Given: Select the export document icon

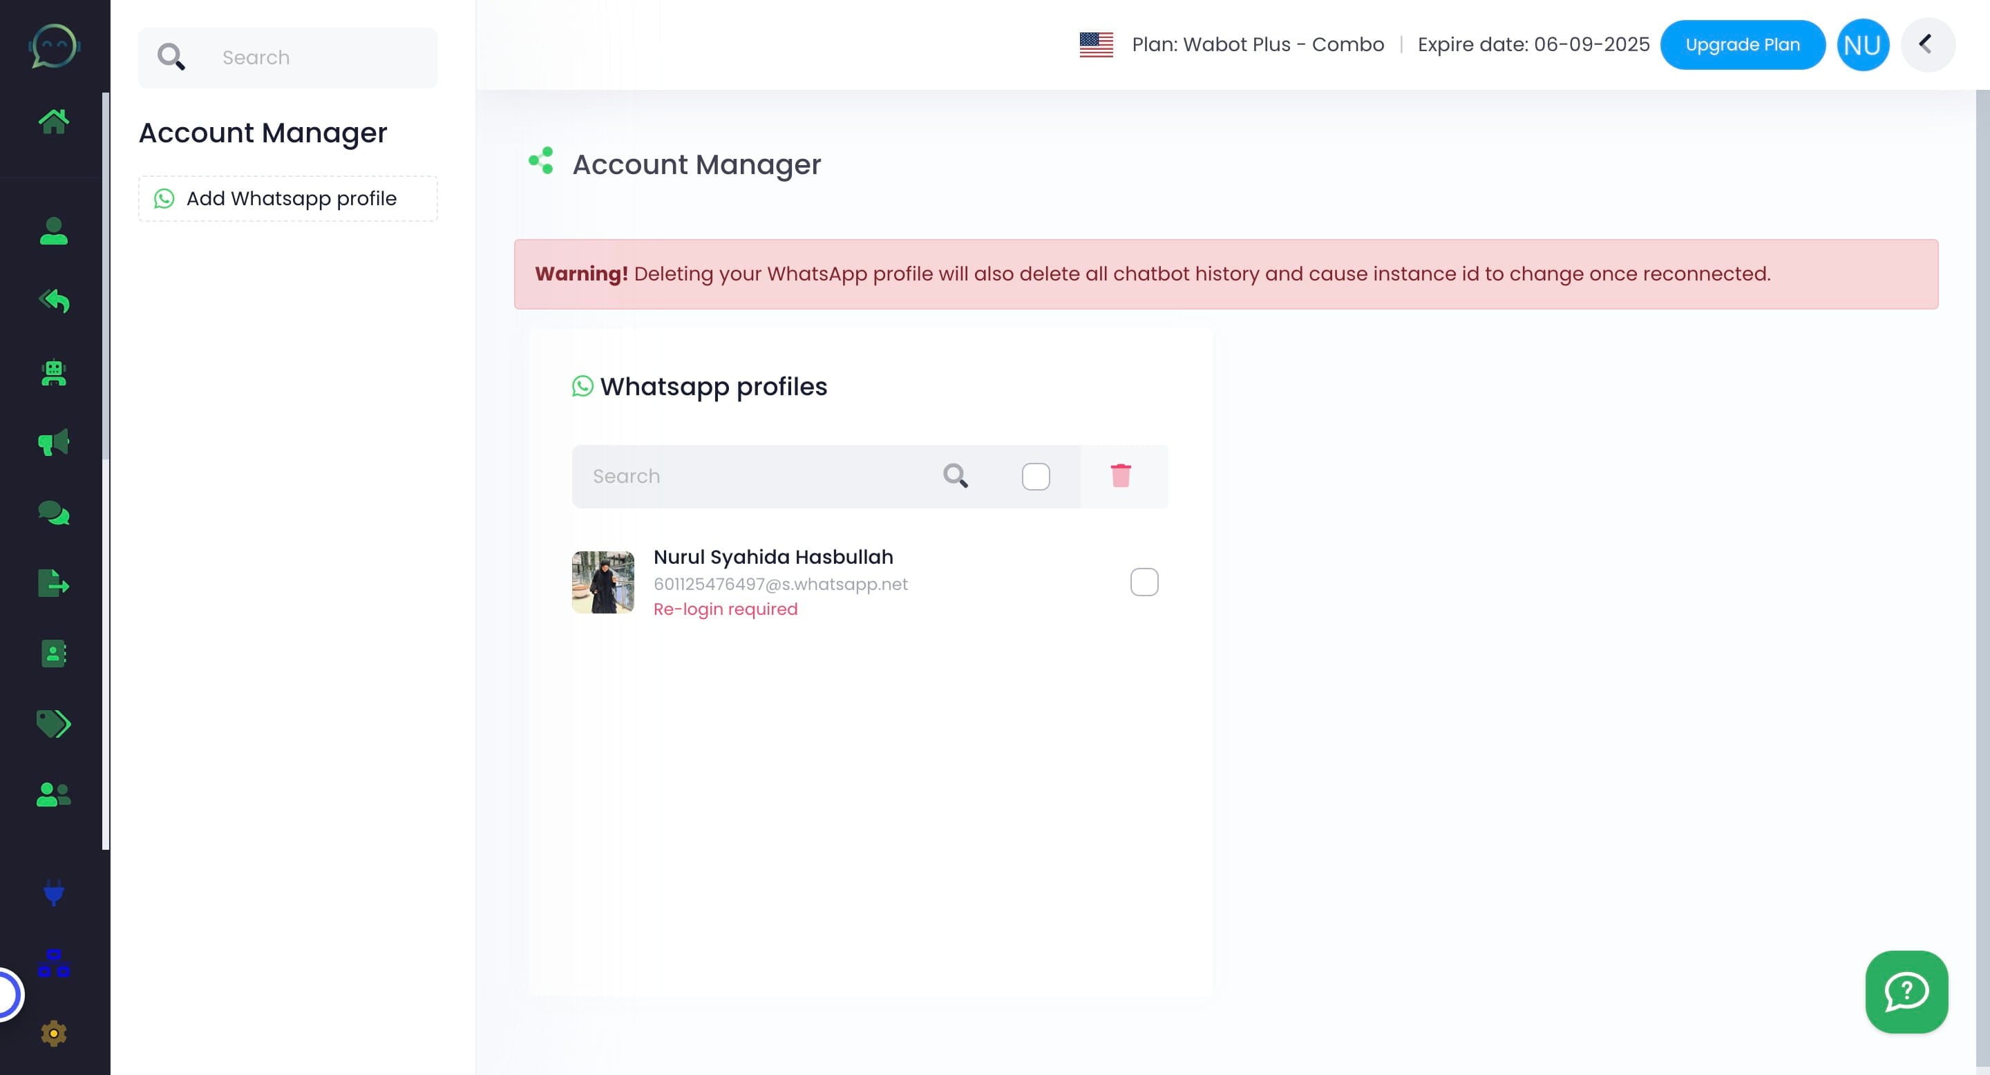Looking at the screenshot, I should coord(54,583).
